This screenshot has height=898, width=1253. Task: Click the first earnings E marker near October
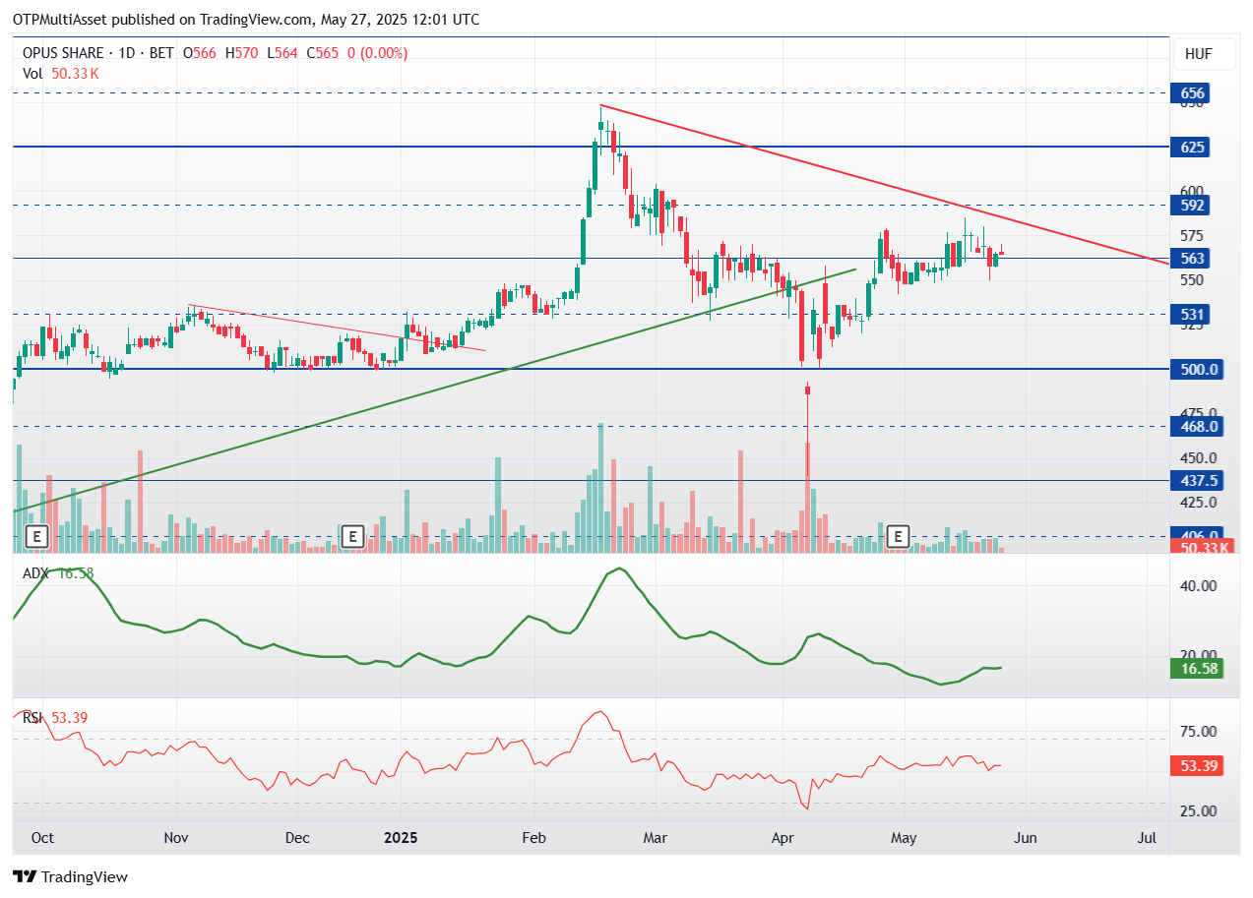coord(36,536)
